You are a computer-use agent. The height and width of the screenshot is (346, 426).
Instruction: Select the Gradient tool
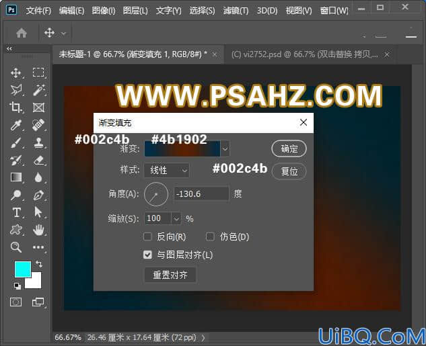coord(16,177)
